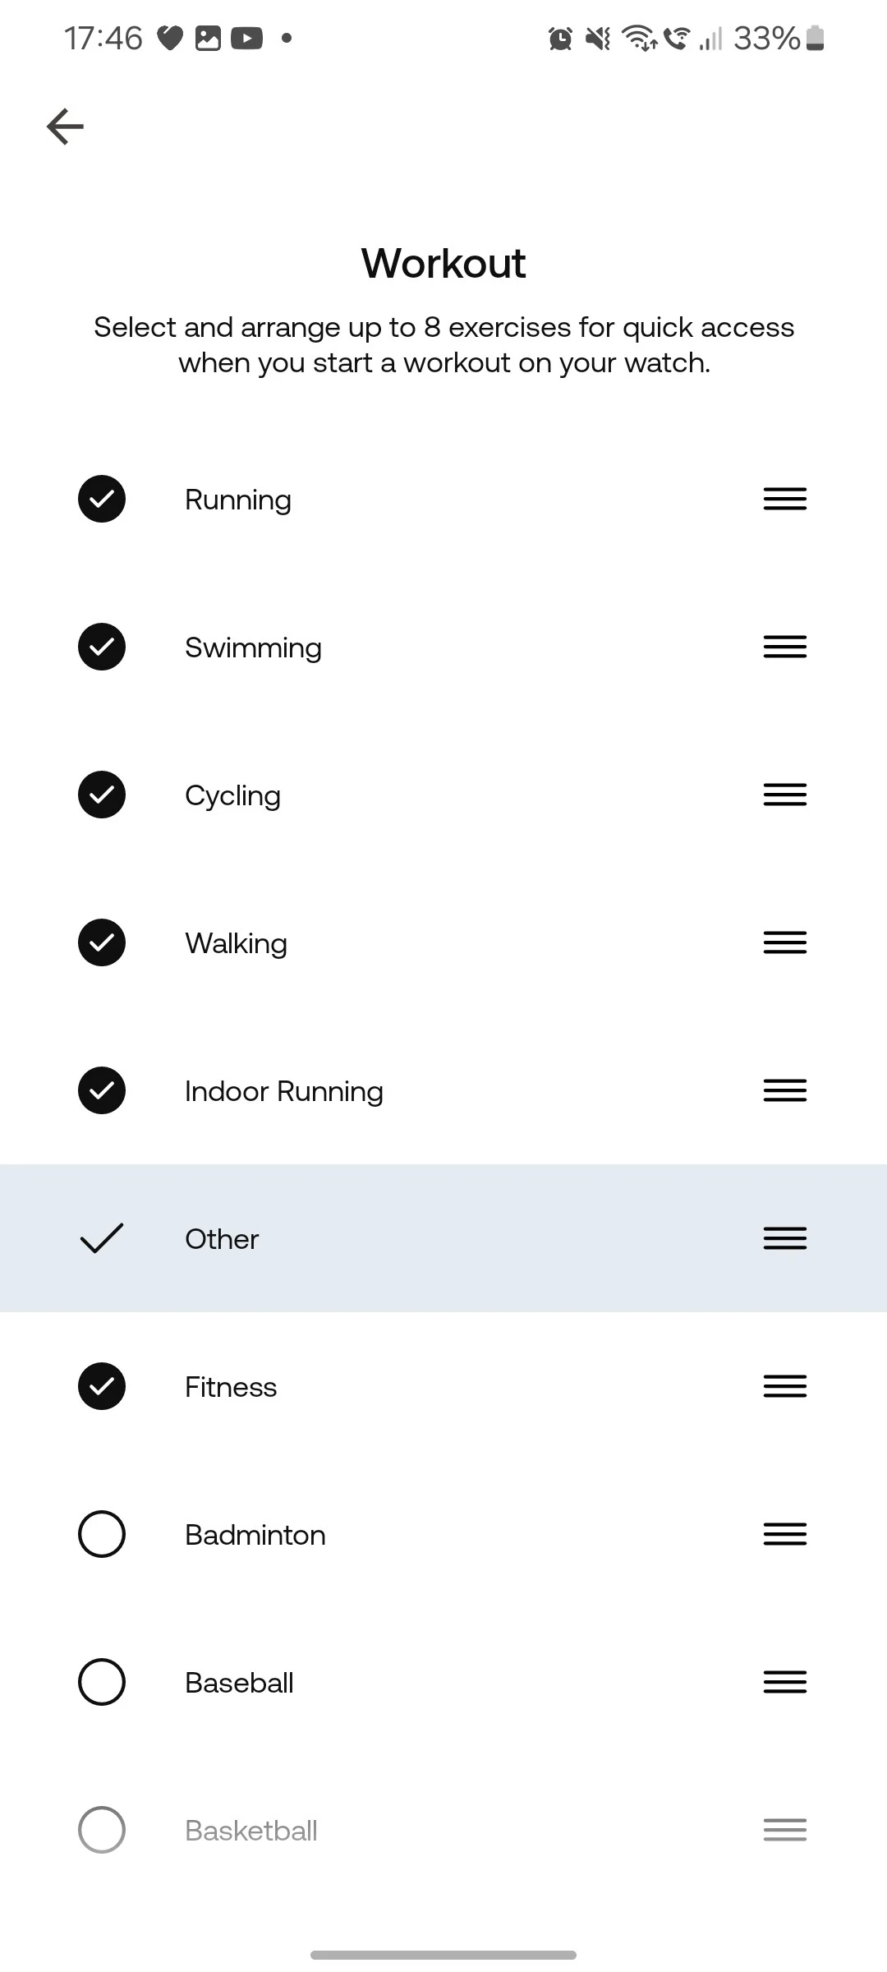Tap the bottom navigation gesture bar
The height and width of the screenshot is (1972, 887).
coord(443,1955)
